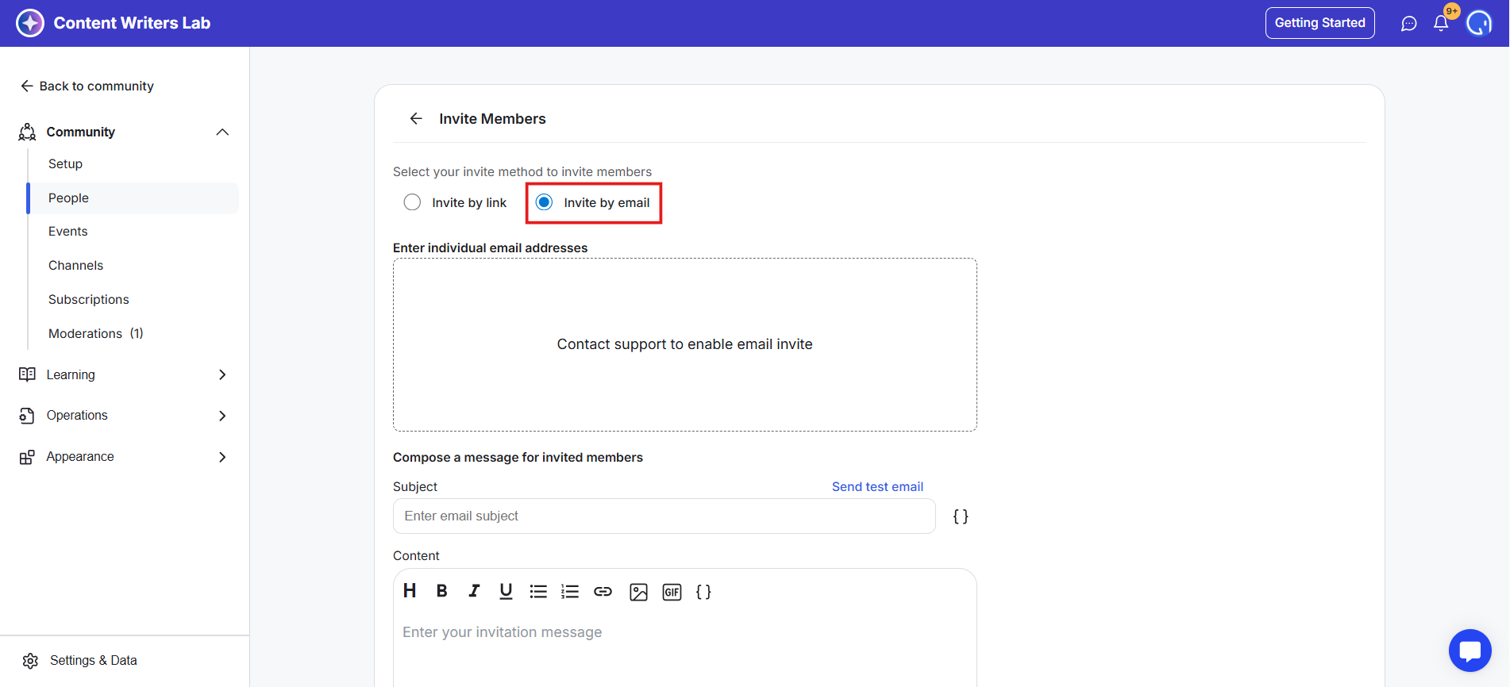Open Channels in the sidebar

(75, 265)
